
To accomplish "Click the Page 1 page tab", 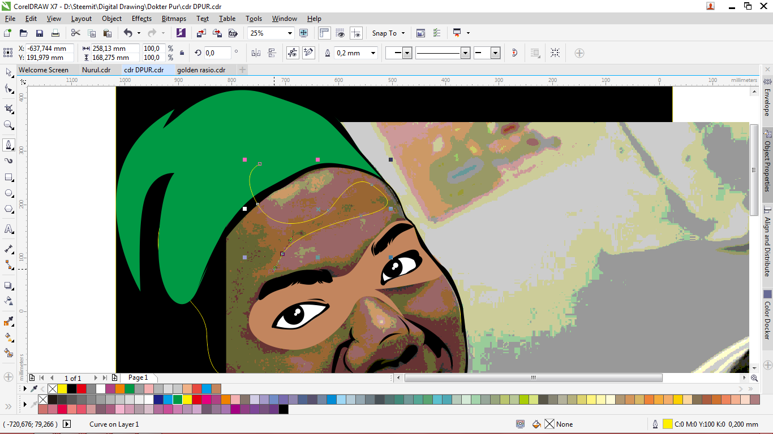I will click(x=138, y=377).
